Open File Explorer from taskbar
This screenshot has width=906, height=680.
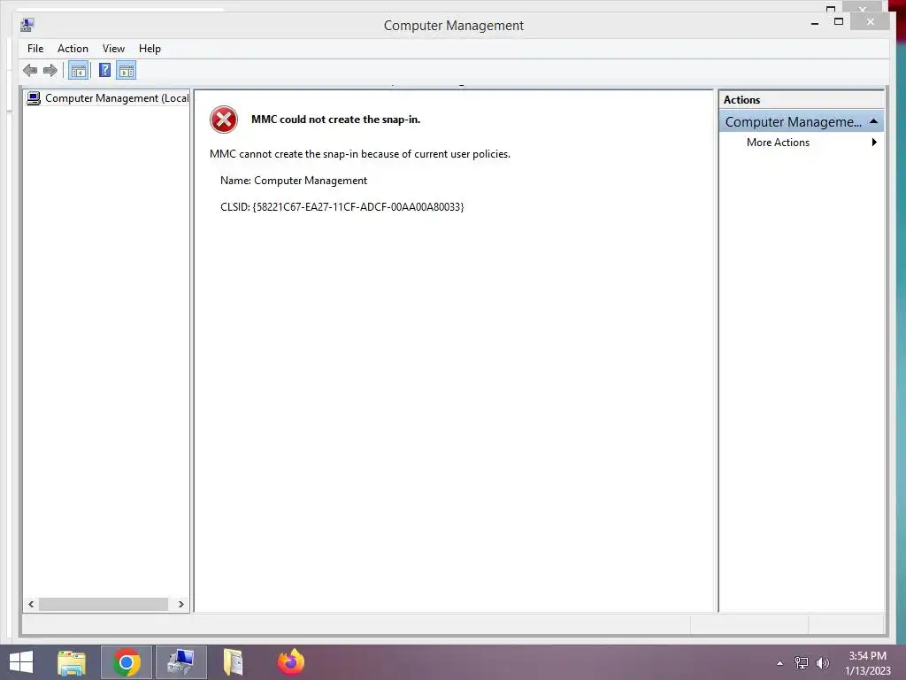[72, 662]
